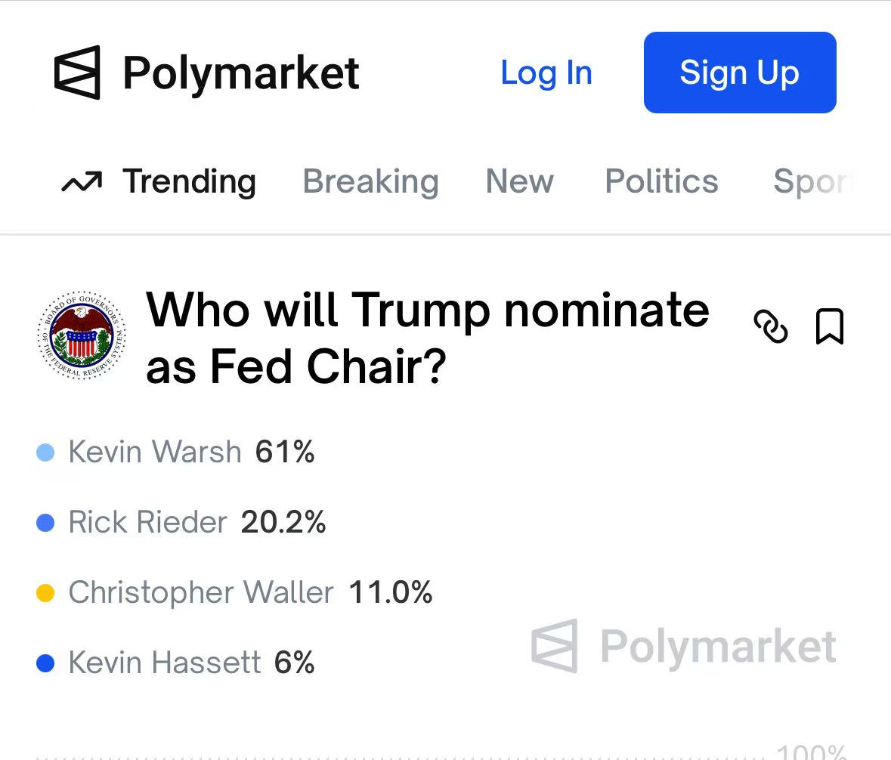Click Rick Rieder blue legend dot
This screenshot has width=891, height=760.
pos(46,523)
